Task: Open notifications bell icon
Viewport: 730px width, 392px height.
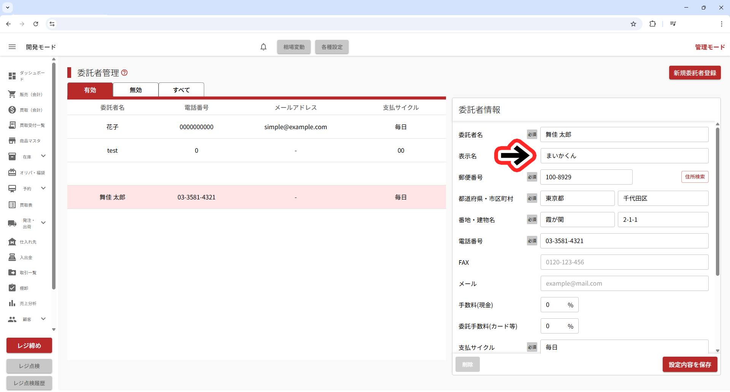Action: tap(263, 47)
